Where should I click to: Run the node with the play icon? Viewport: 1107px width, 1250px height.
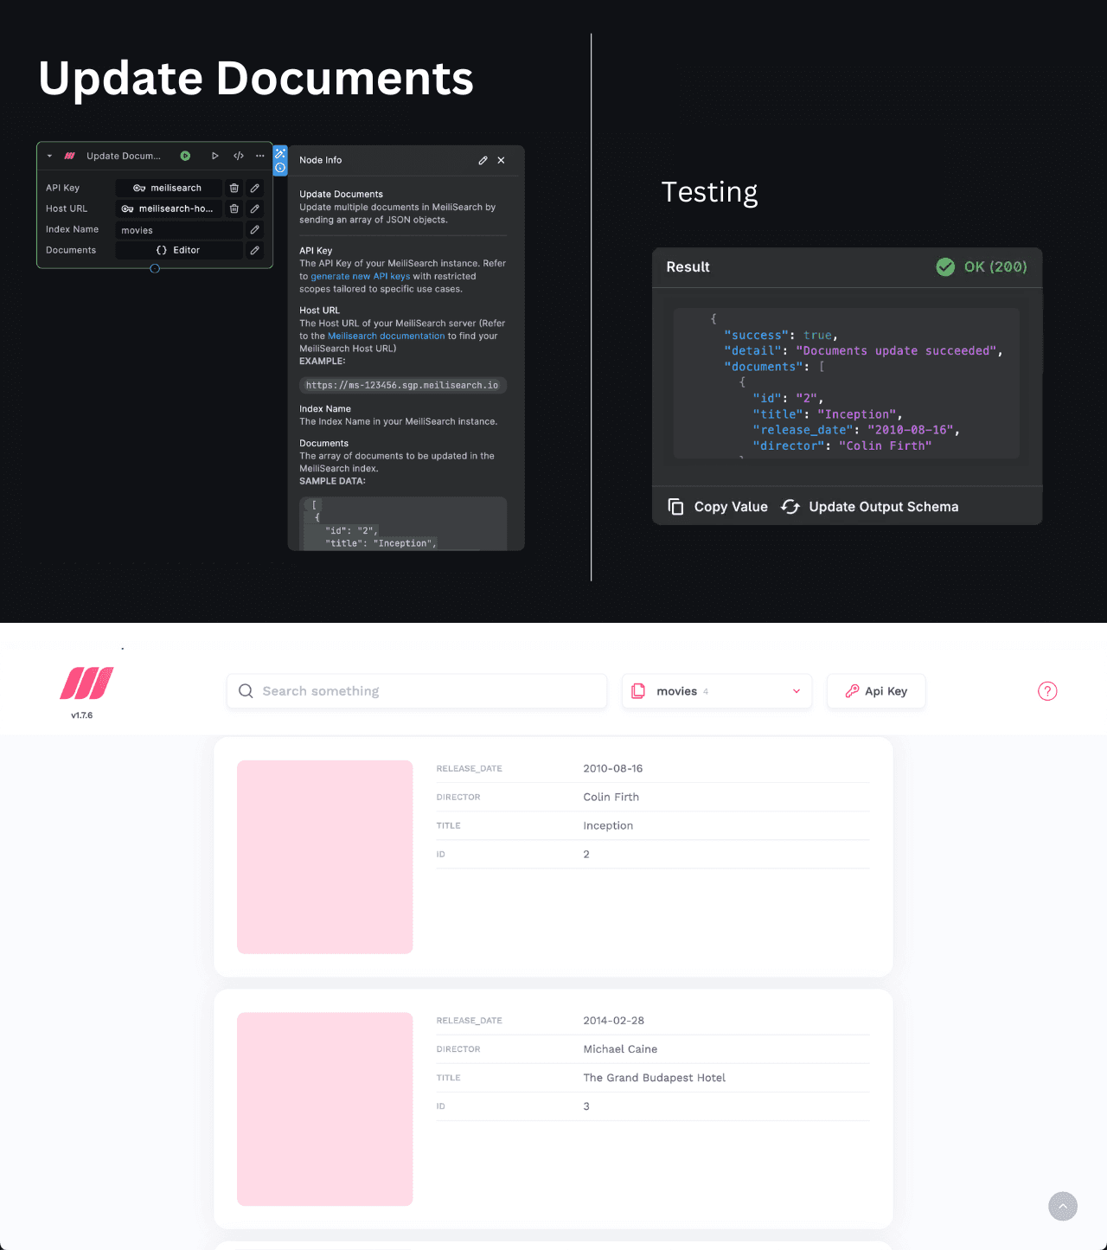214,157
